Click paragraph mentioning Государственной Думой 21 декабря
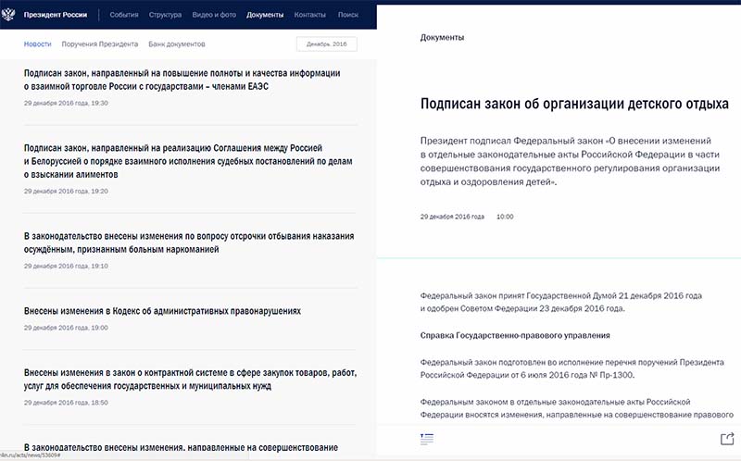Viewport: 741px width, 461px height. (561, 302)
